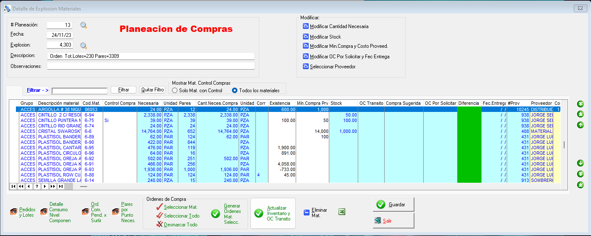Run Generar Ordenes Mat. Selecc.

[226, 214]
